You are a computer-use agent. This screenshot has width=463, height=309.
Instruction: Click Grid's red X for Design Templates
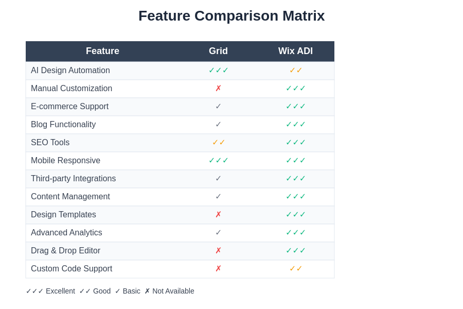tap(218, 215)
